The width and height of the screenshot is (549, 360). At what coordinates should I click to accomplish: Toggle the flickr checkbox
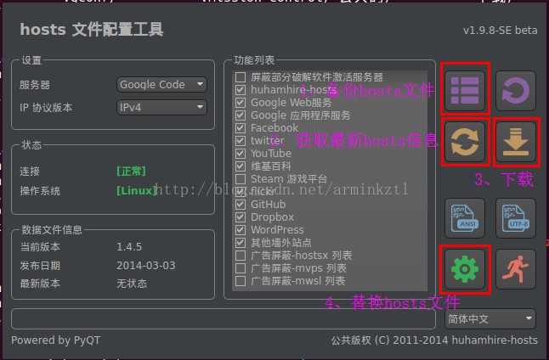241,192
